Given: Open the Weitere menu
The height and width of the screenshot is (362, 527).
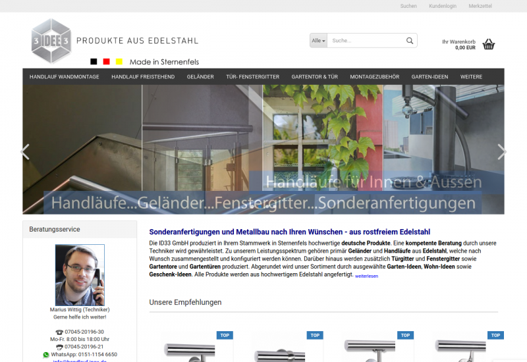Looking at the screenshot, I should 471,77.
